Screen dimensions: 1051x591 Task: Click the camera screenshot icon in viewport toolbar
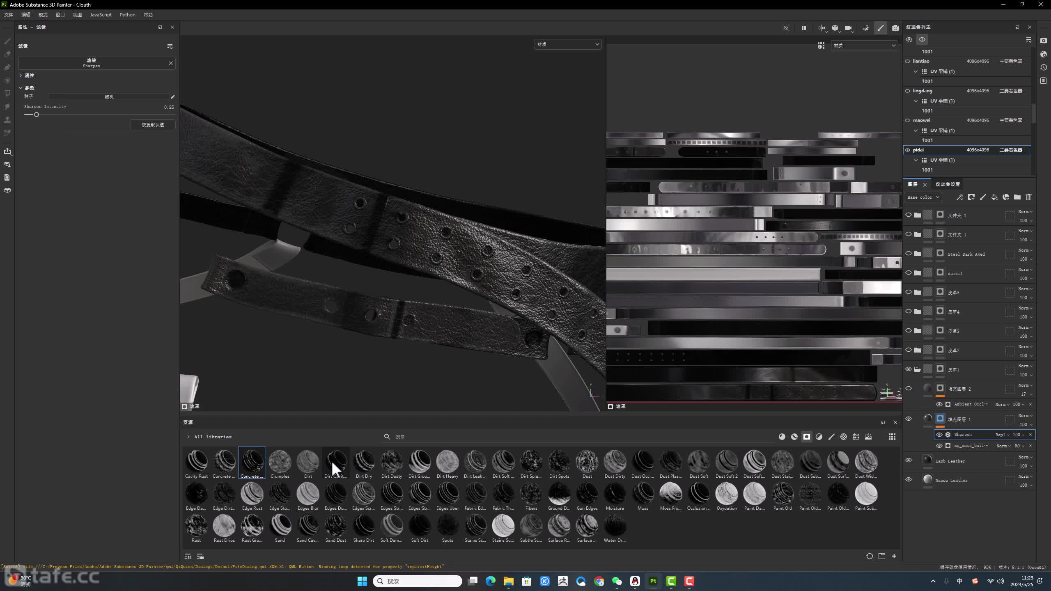point(895,28)
